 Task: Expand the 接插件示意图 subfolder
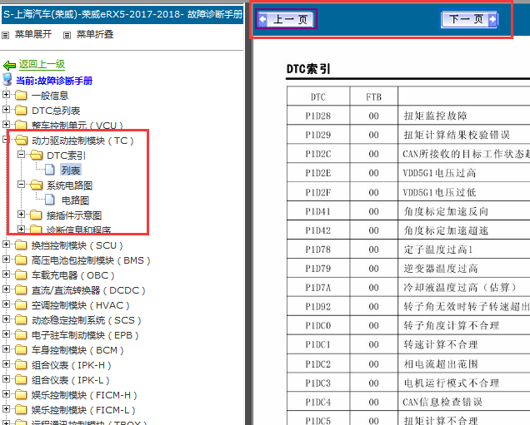pyautogui.click(x=21, y=215)
